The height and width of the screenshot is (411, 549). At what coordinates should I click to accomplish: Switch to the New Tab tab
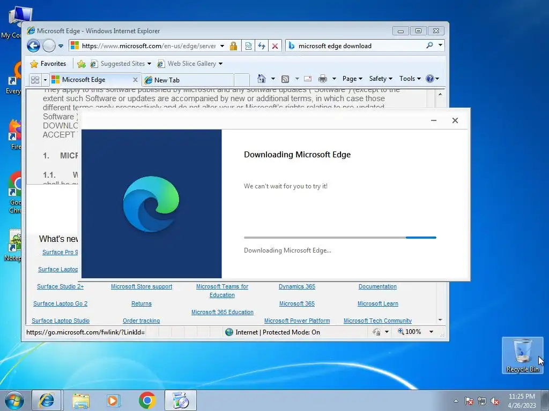(x=188, y=80)
